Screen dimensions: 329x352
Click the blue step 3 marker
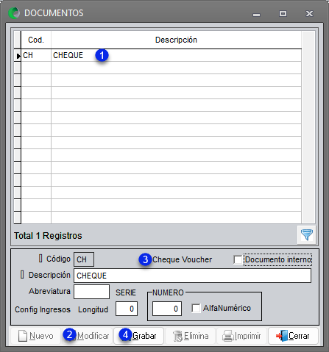[x=145, y=259]
